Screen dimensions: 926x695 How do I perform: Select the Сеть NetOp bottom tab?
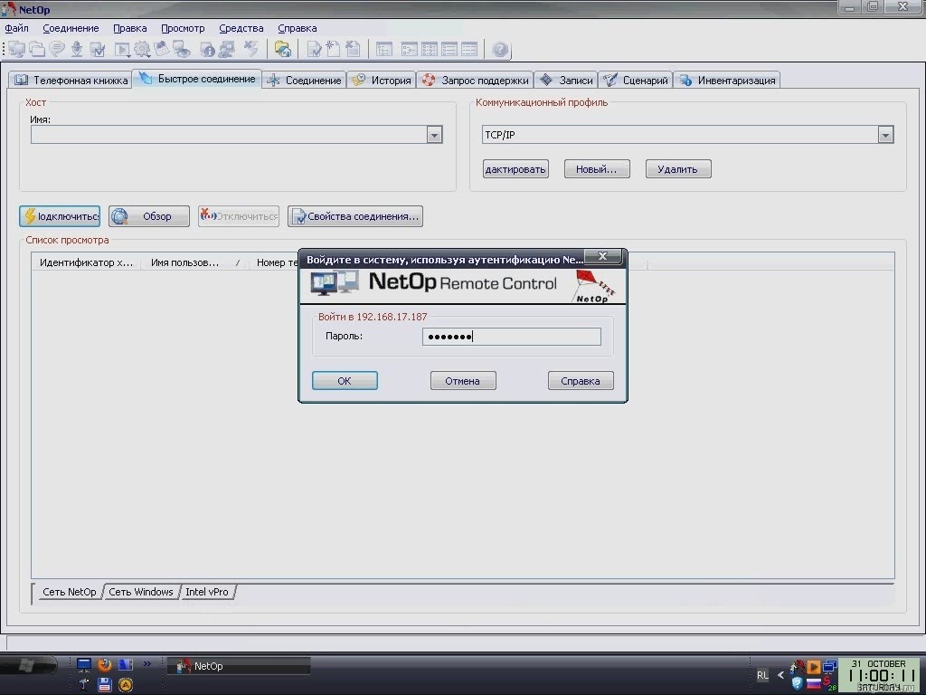pyautogui.click(x=69, y=592)
